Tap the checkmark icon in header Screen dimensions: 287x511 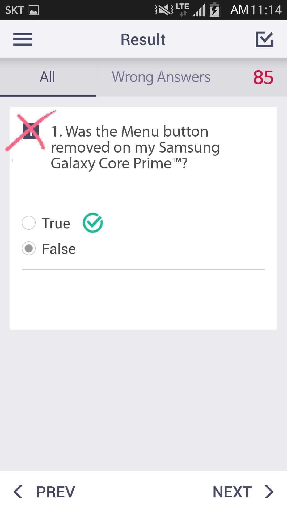264,39
